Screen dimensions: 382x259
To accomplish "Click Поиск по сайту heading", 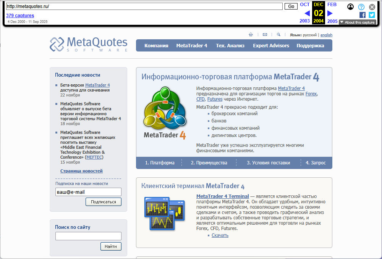I will [73, 227].
